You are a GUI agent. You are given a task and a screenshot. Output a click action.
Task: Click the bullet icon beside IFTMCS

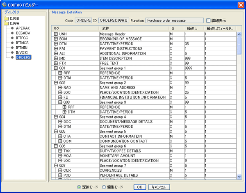[12, 43]
